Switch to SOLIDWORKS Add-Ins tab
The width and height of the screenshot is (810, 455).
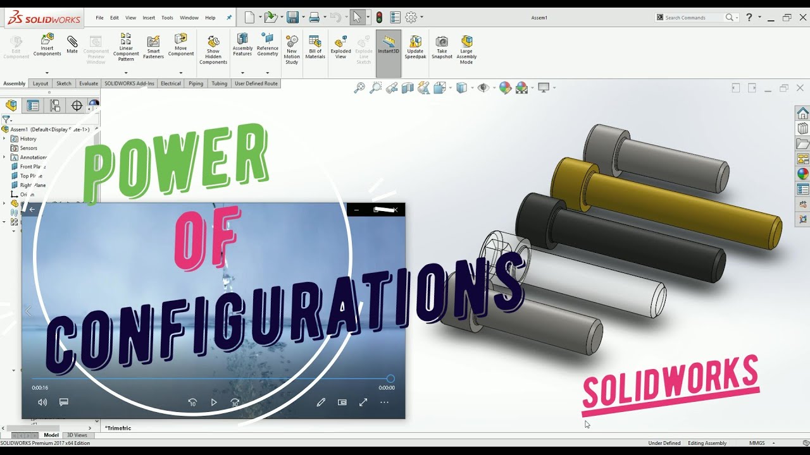tap(129, 83)
